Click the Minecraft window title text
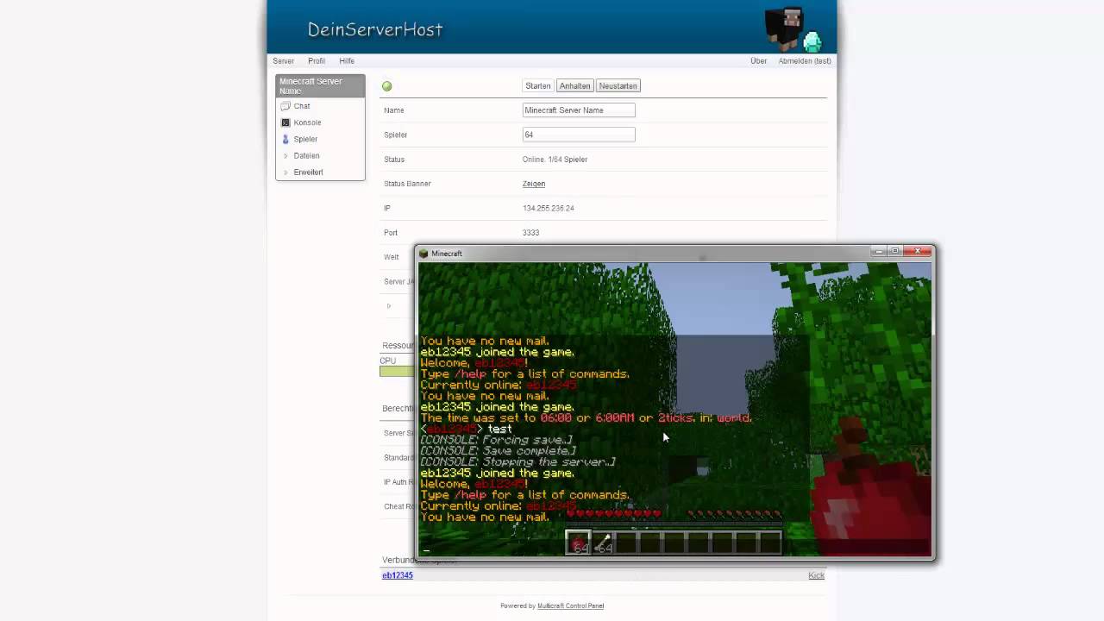 [447, 254]
